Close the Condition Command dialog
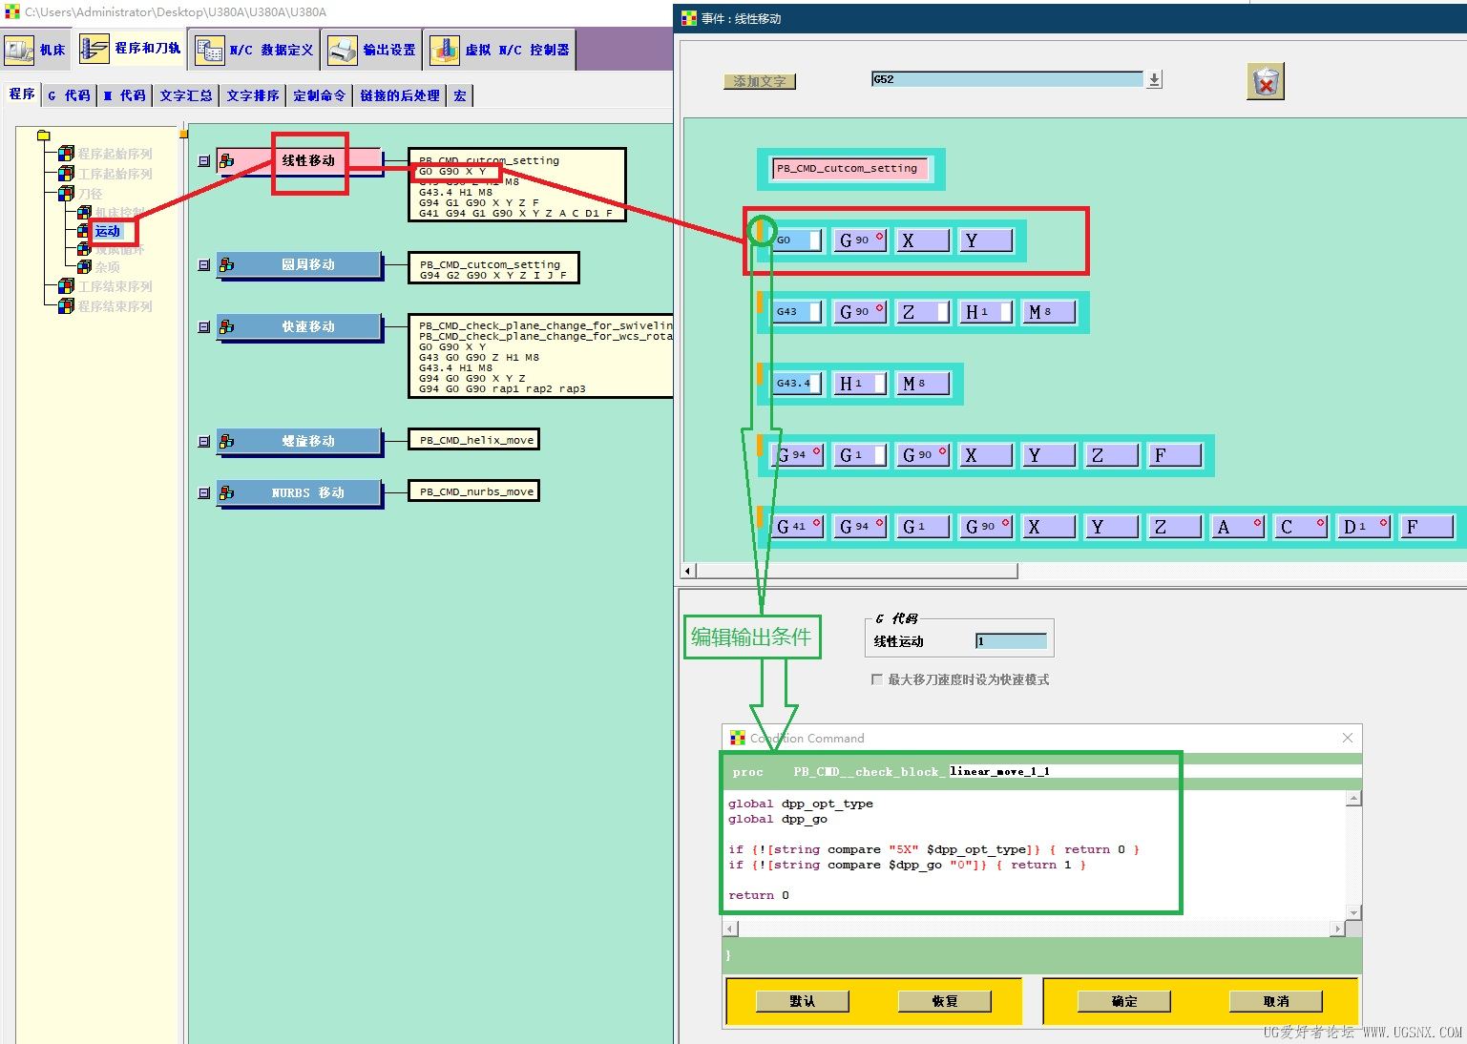Image resolution: width=1467 pixels, height=1044 pixels. (x=1348, y=738)
